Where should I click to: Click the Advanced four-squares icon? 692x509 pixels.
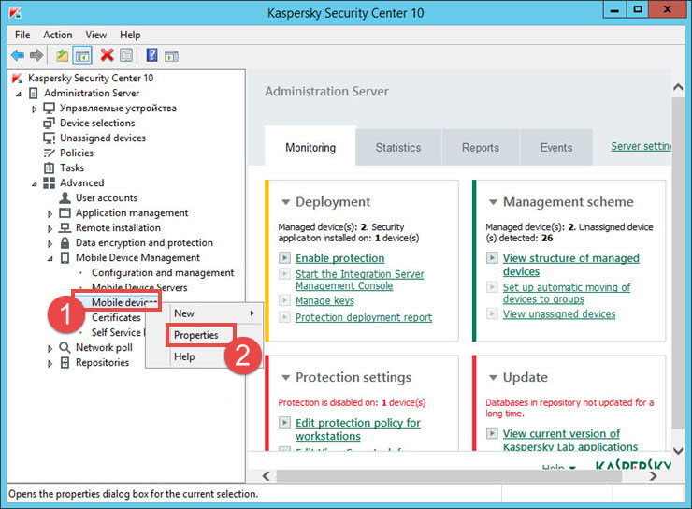click(x=49, y=182)
